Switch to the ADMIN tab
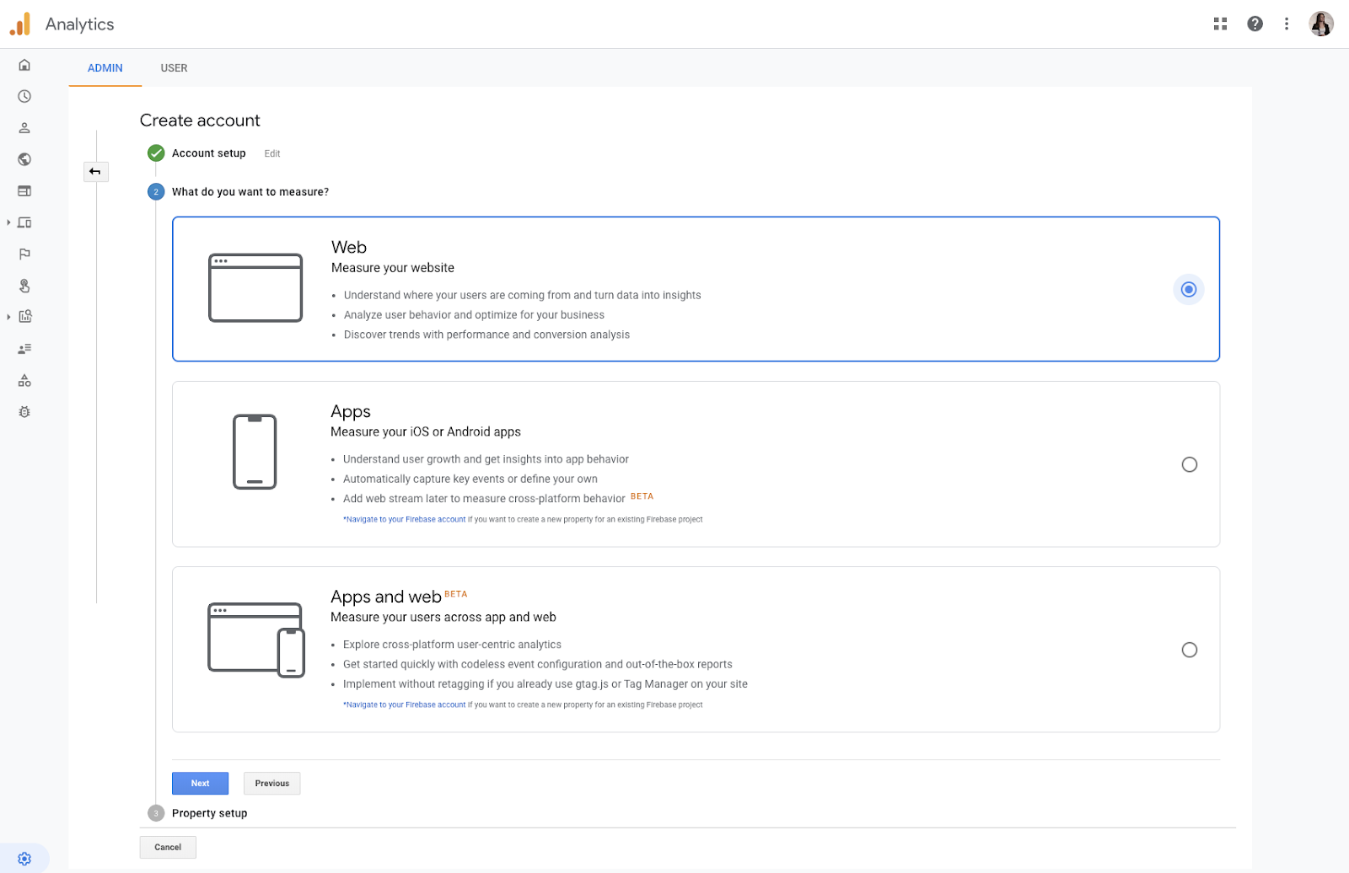Viewport: 1349px width, 873px height. tap(105, 68)
